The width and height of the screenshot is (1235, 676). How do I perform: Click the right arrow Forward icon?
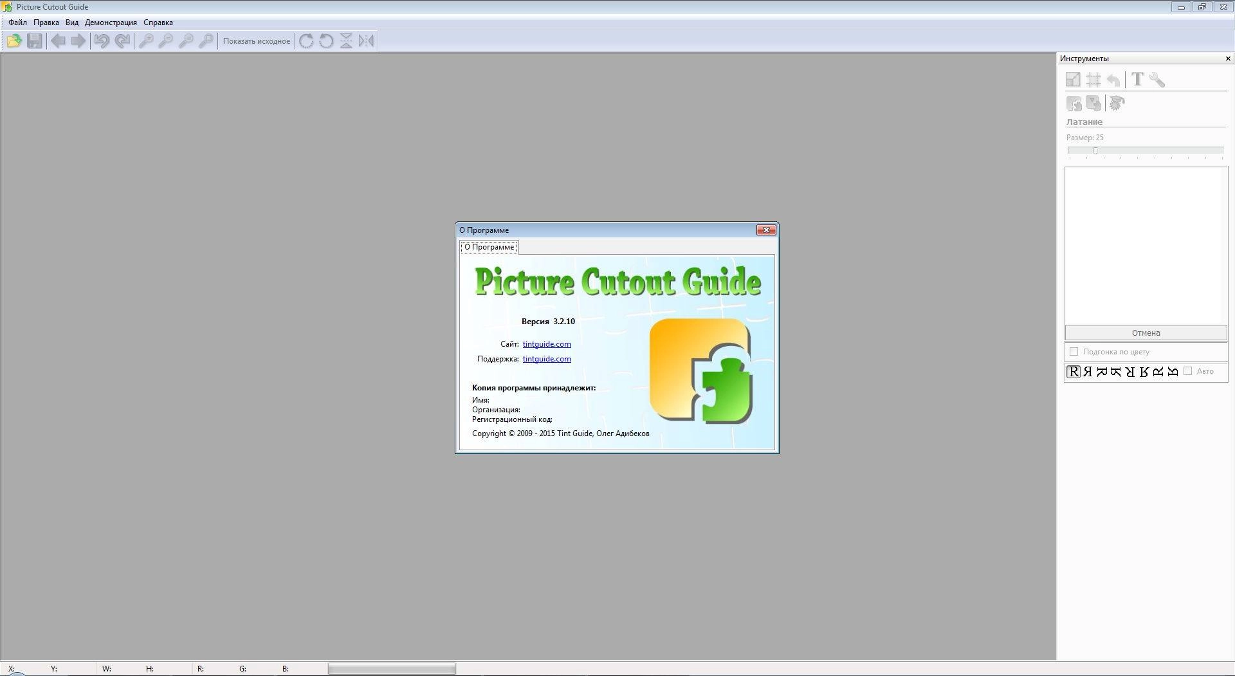pyautogui.click(x=78, y=41)
